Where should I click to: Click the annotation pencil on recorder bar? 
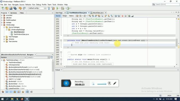[x=115, y=83]
